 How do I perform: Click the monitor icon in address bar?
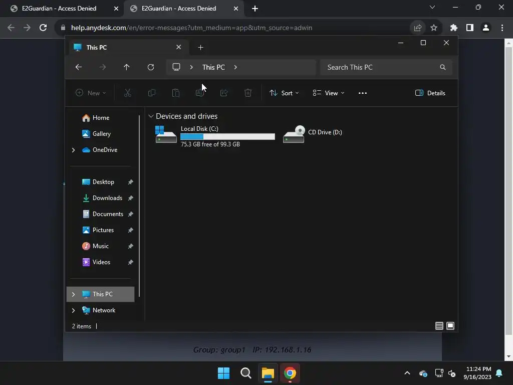pos(176,67)
